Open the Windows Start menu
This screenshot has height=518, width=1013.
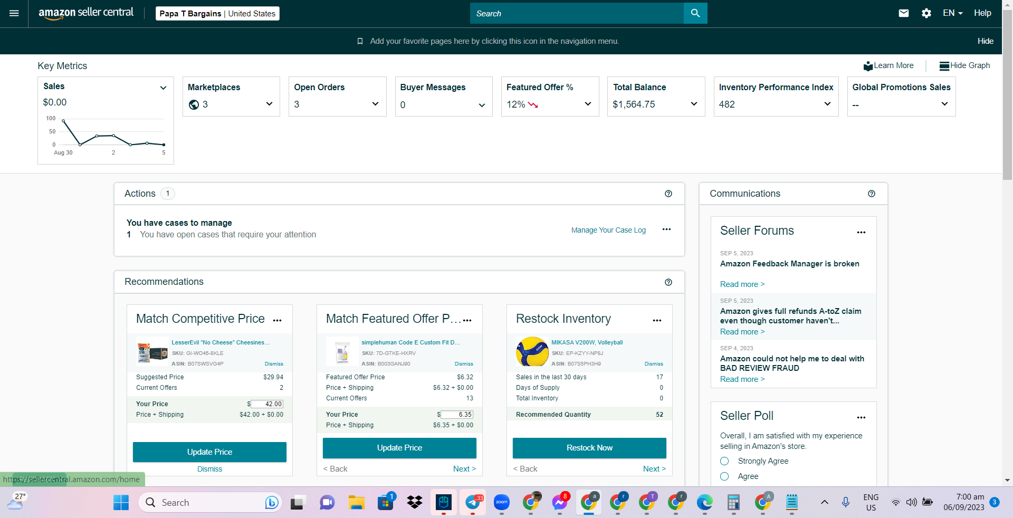pos(121,503)
